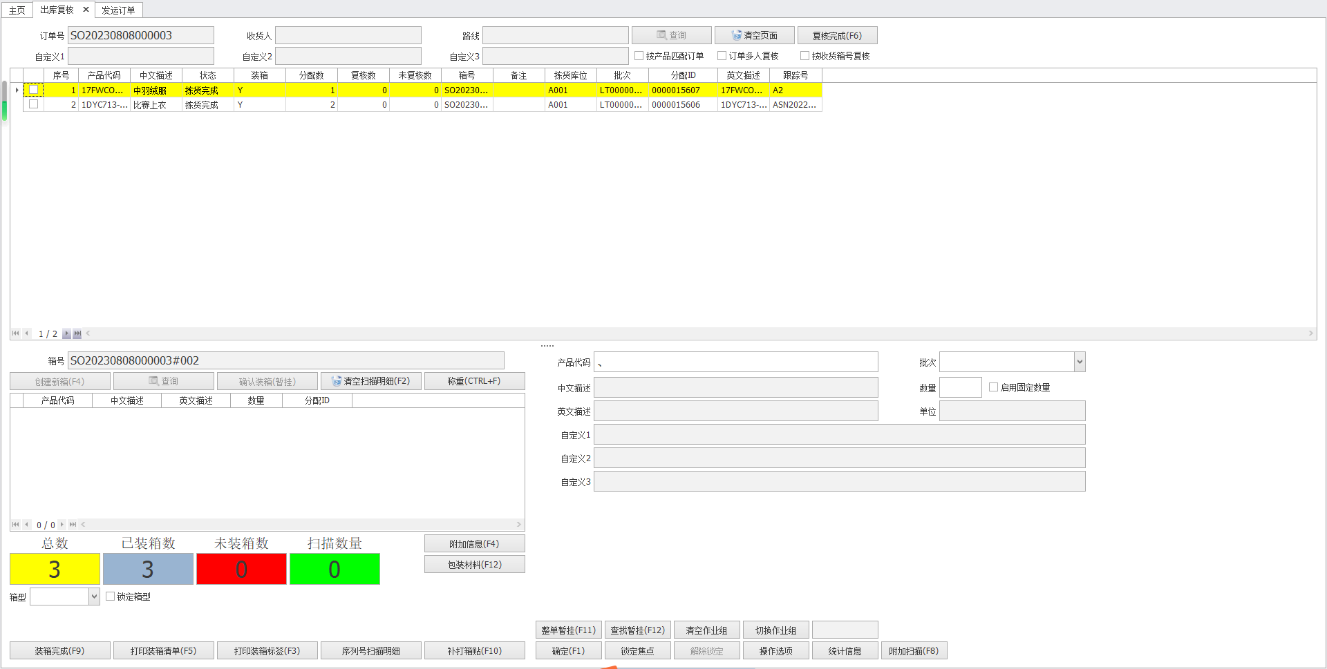Enable 按产品匹配订单 checkbox
1327x669 pixels.
pyautogui.click(x=639, y=56)
